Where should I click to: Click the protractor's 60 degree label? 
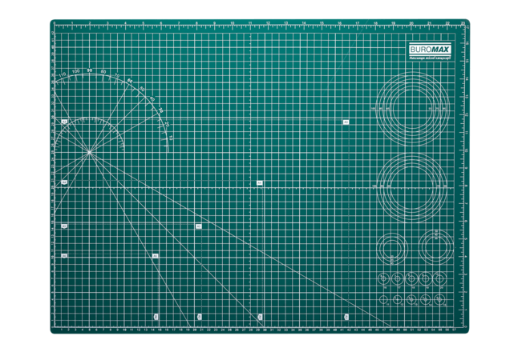(130, 81)
